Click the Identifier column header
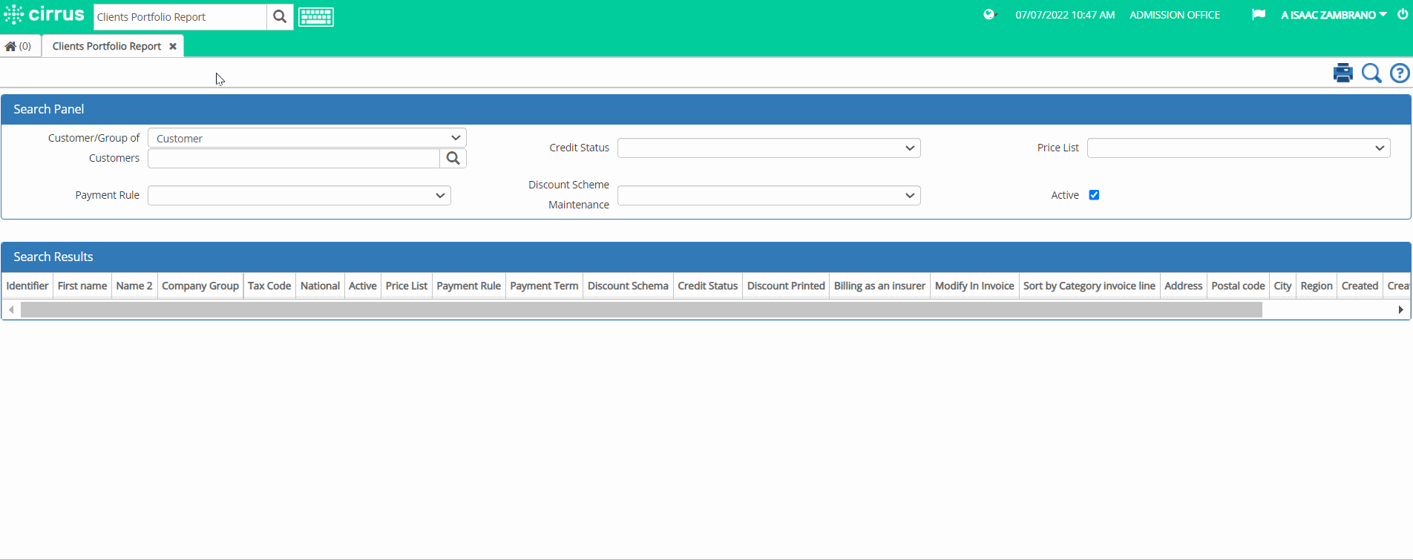Screen dimensions: 1413x560 [27, 286]
